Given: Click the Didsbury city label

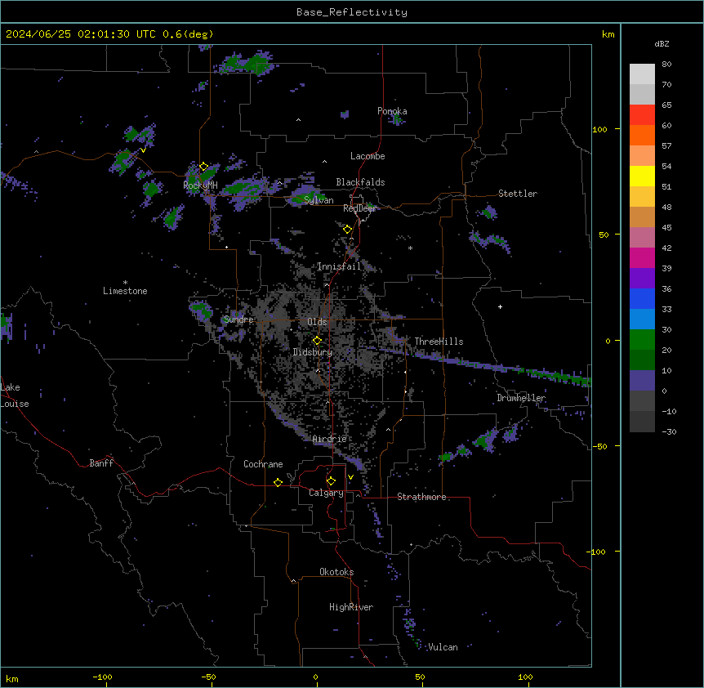Looking at the screenshot, I should [313, 352].
